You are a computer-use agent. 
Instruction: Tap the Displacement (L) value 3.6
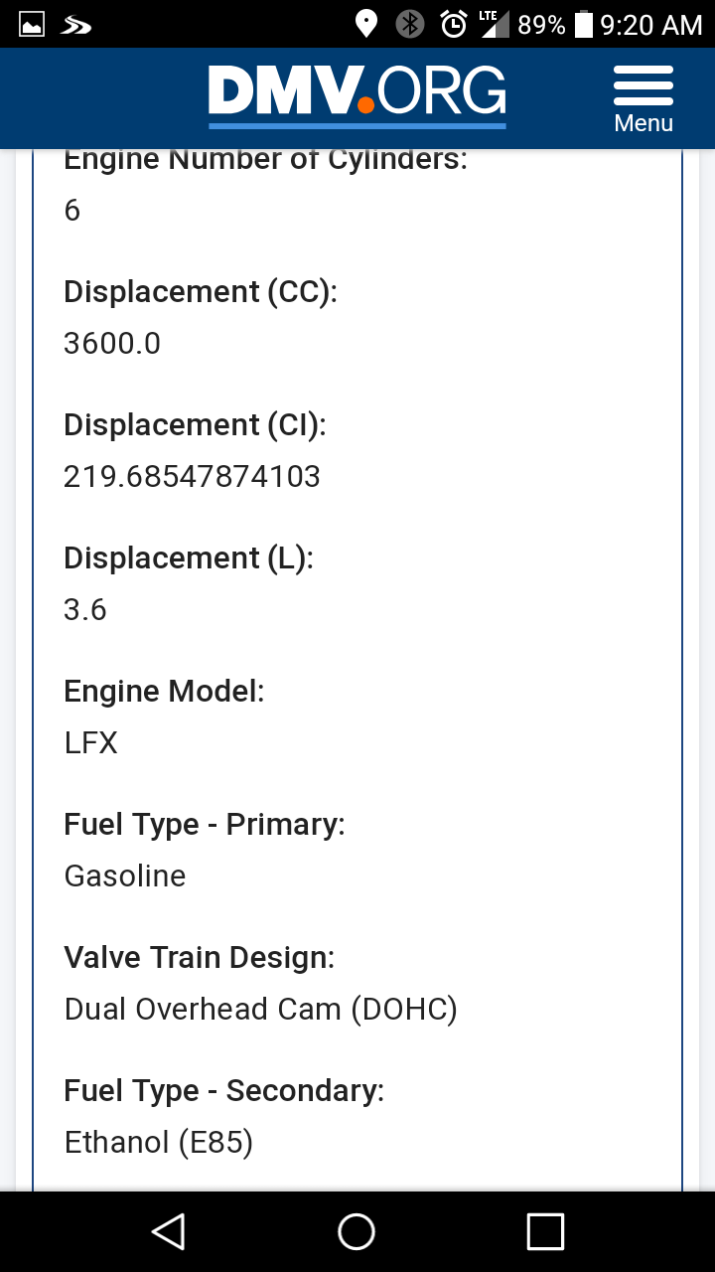(85, 610)
